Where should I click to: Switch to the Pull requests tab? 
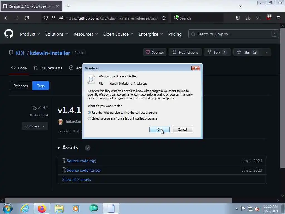pyautogui.click(x=48, y=68)
